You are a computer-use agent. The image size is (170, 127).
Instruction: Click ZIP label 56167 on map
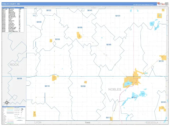(x=163, y=102)
